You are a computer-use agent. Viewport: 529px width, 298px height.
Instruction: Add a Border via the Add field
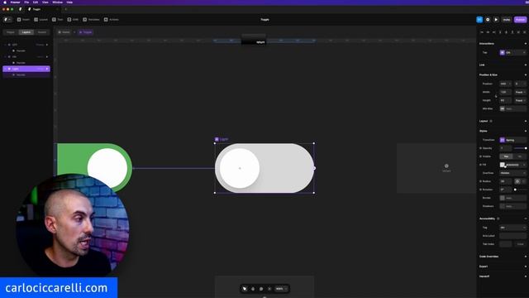tap(512, 198)
